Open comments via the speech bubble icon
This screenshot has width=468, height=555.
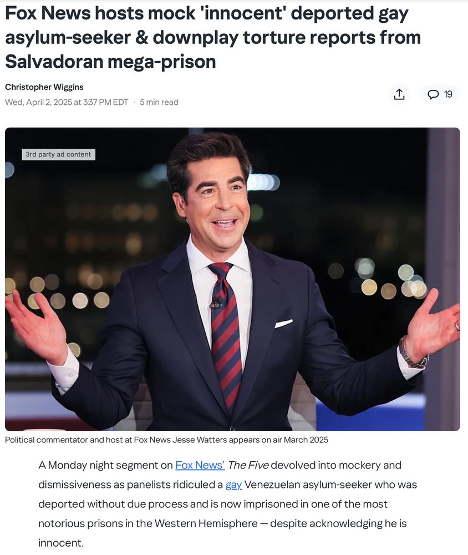coord(433,94)
